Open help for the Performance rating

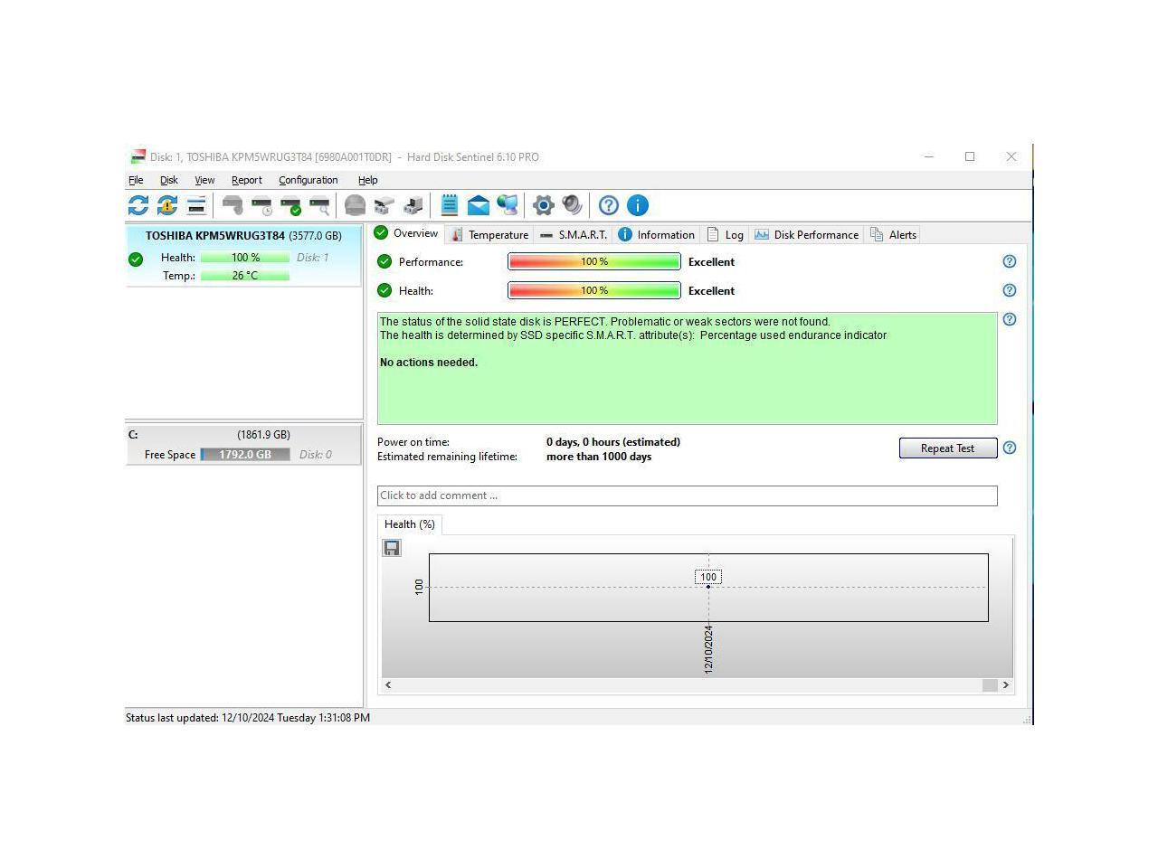[x=1010, y=261]
